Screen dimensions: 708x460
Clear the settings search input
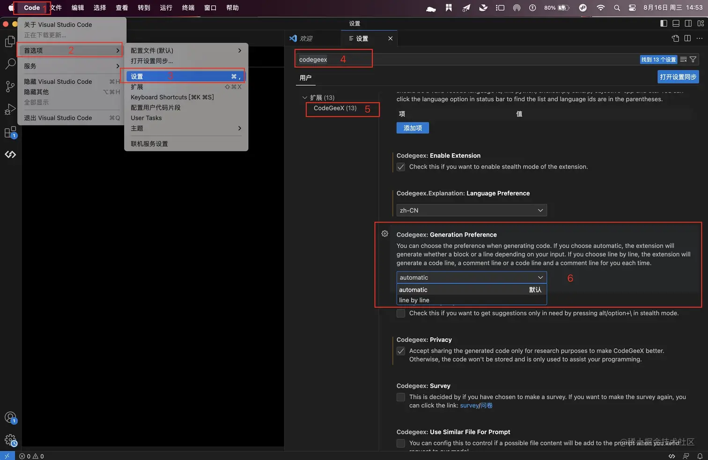pos(684,59)
